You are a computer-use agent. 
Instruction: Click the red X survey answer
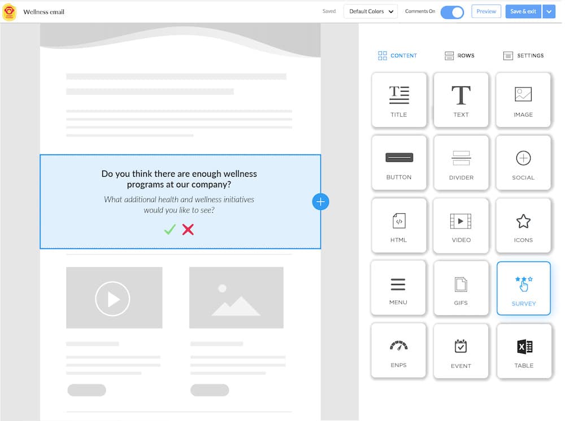tap(188, 229)
